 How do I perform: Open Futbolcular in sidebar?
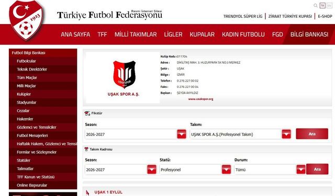click(43, 61)
